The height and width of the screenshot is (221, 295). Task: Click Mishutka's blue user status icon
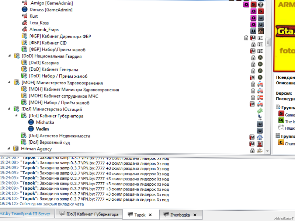pos(32,123)
